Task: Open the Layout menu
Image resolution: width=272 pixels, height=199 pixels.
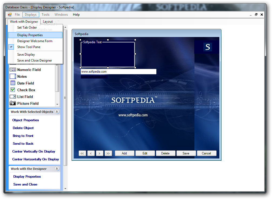Action: tap(48, 22)
